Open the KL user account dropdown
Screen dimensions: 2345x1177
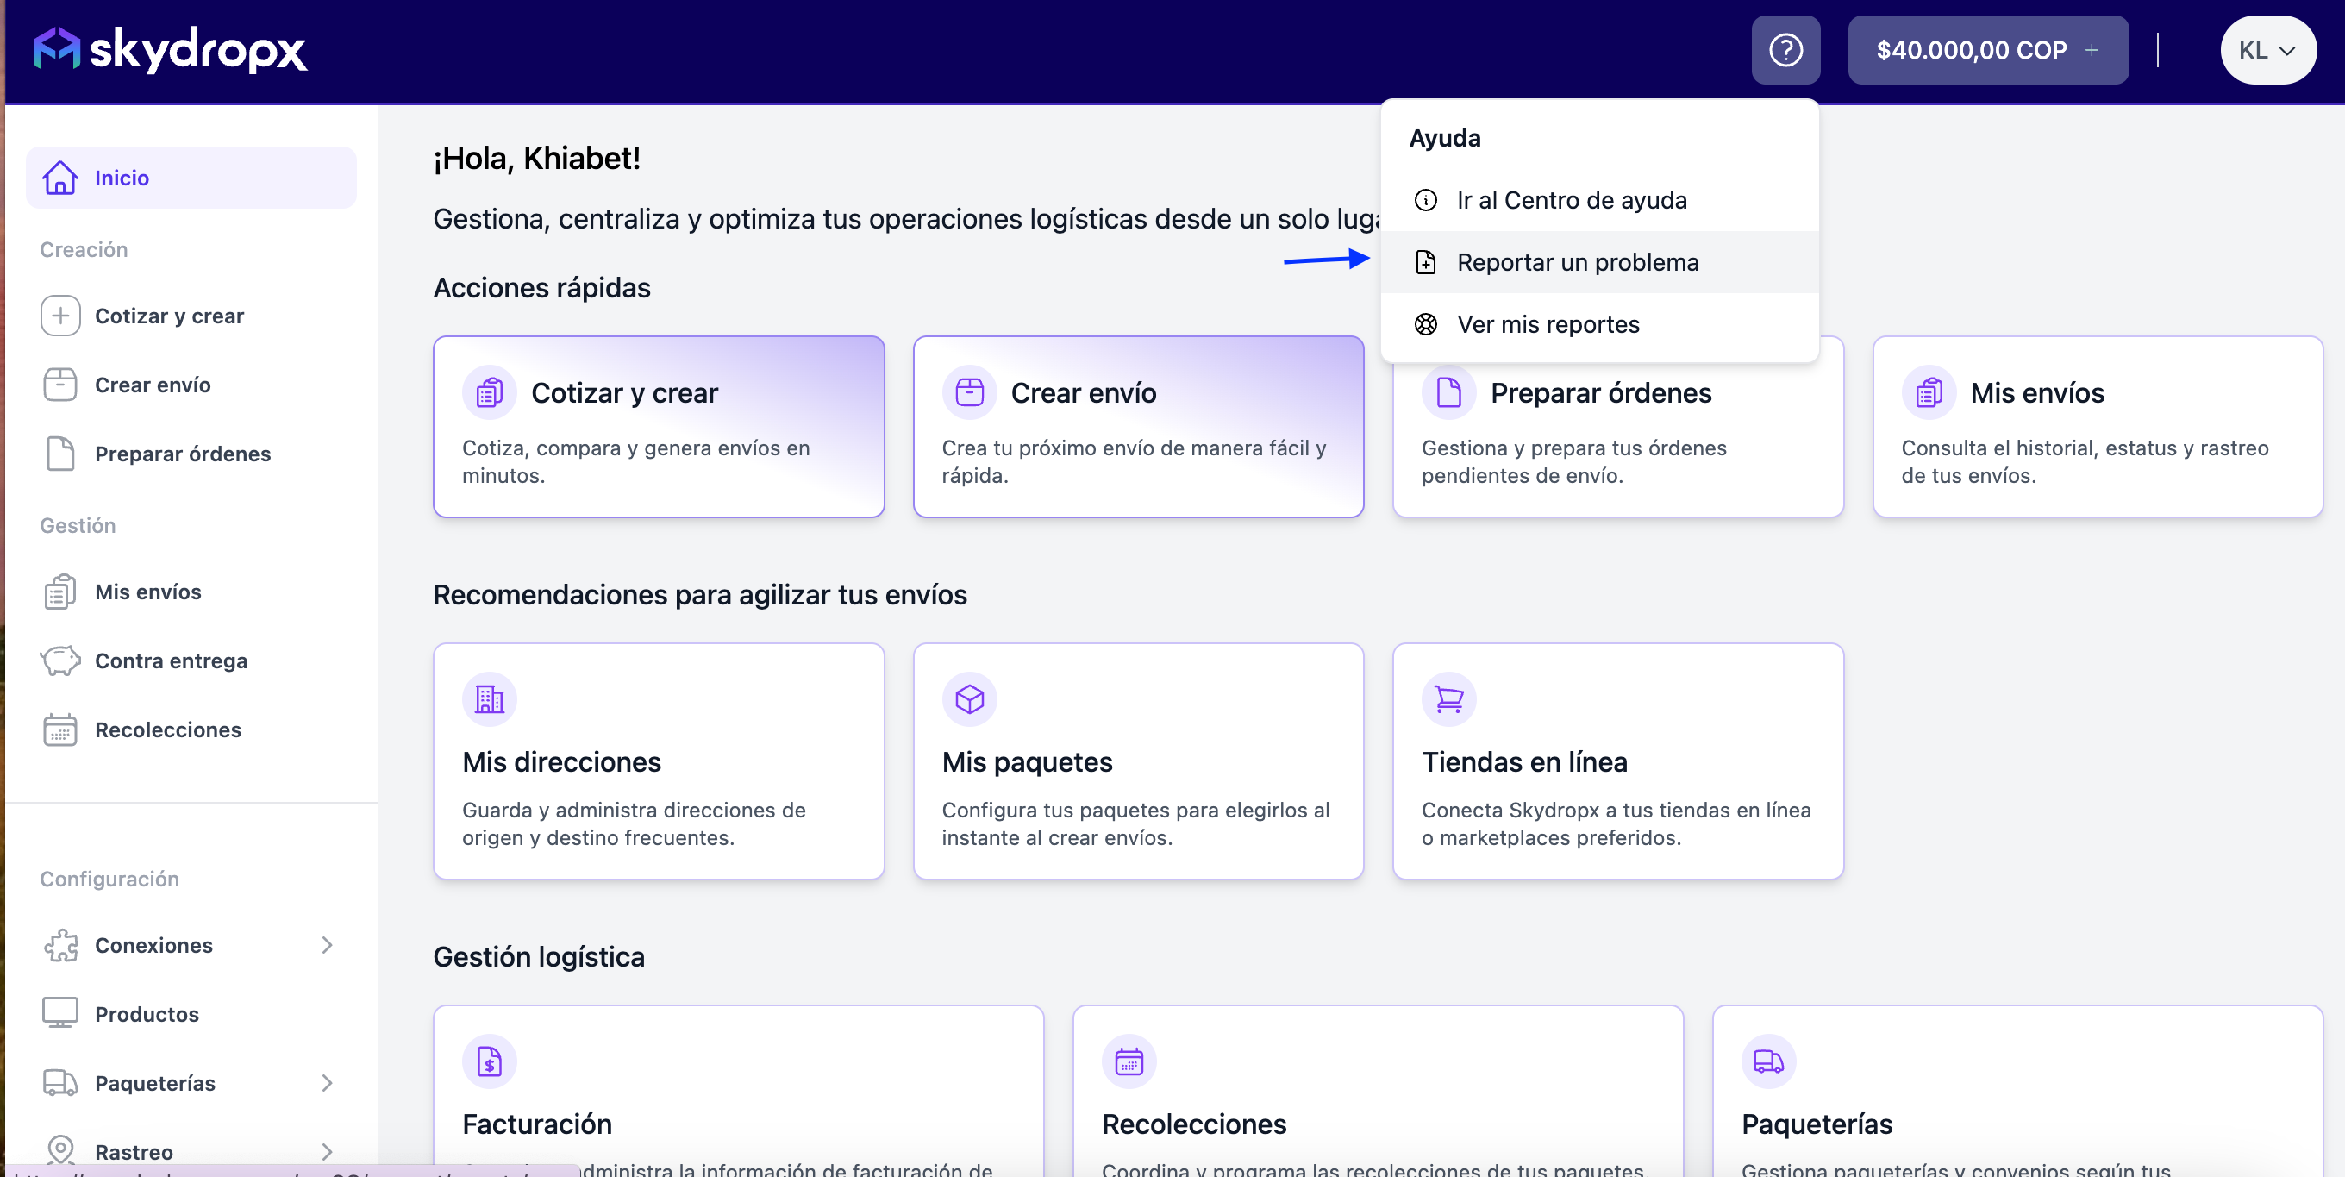[2267, 50]
